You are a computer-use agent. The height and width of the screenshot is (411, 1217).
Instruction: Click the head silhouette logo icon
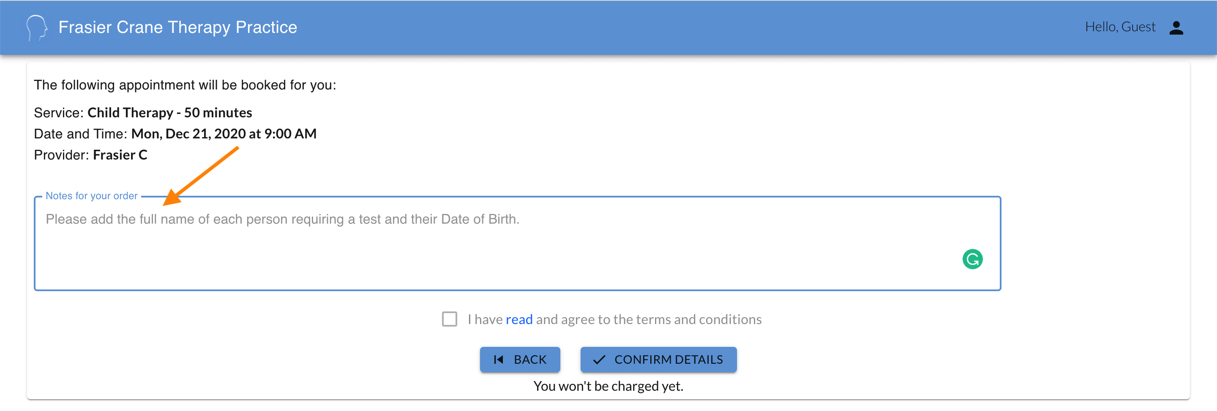click(x=36, y=27)
